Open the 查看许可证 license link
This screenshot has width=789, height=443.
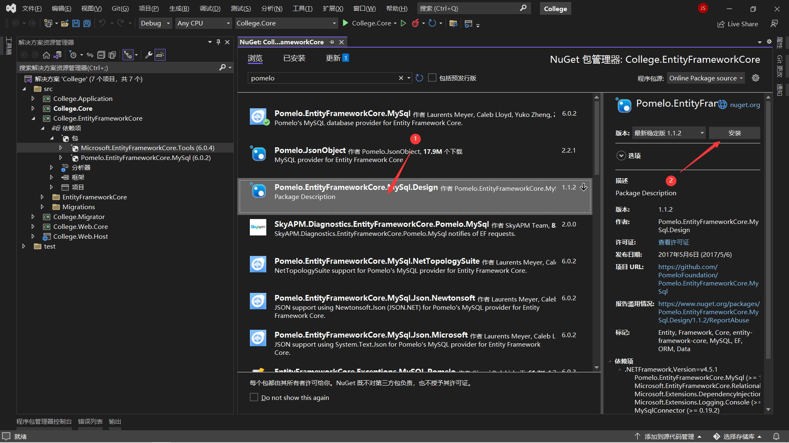click(x=674, y=242)
